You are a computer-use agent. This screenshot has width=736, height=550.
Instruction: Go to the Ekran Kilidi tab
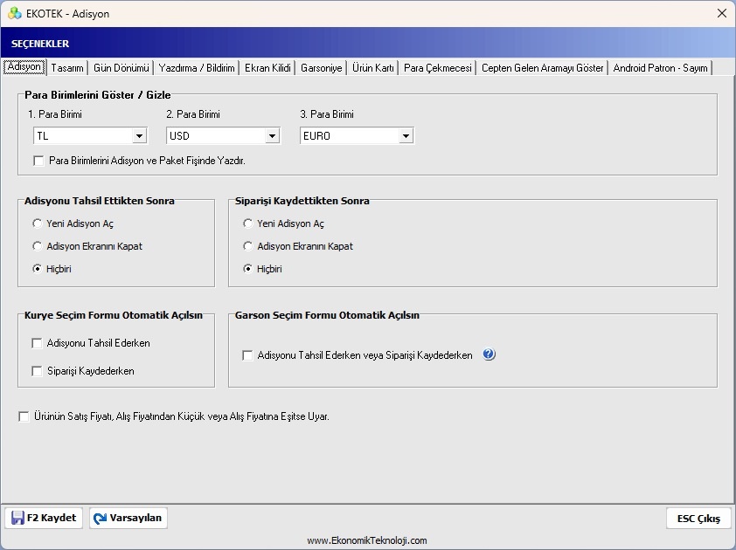point(267,68)
